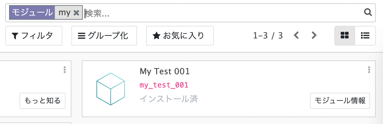Image resolution: width=383 pixels, height=124 pixels.
Task: Open the お気に入り favorites dropdown
Action: tap(180, 36)
